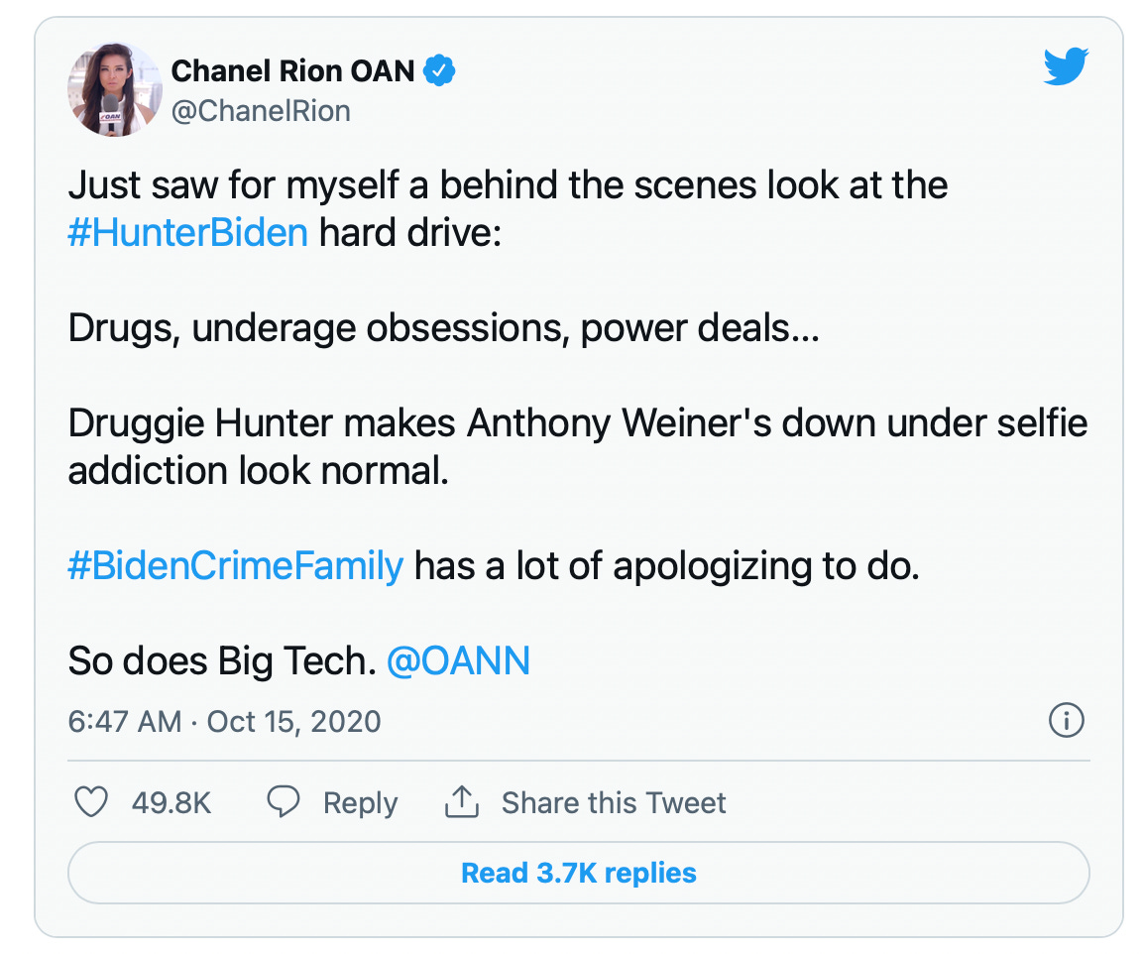Open Read 3.7K replies
Screen dimensions: 1142x954
click(x=579, y=873)
